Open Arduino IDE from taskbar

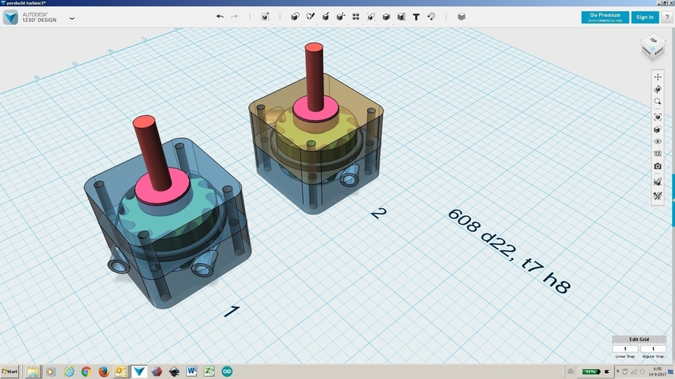(x=227, y=371)
